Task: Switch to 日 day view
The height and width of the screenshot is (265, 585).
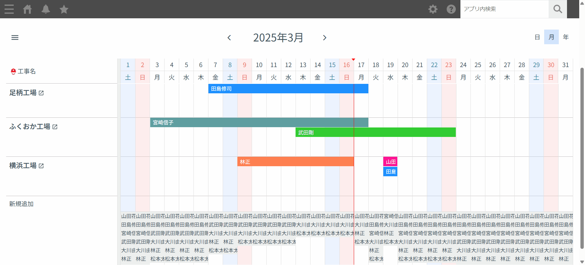Action: pyautogui.click(x=537, y=37)
